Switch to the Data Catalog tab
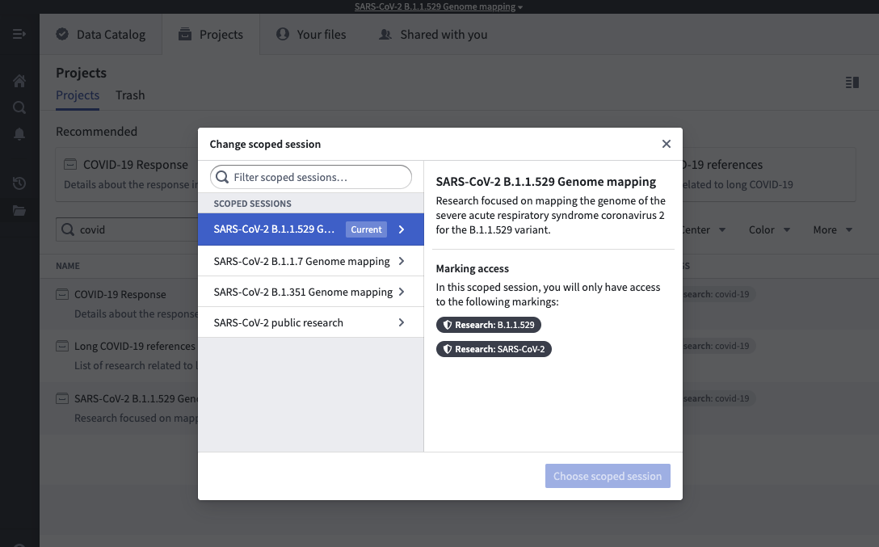The height and width of the screenshot is (547, 879). [101, 34]
